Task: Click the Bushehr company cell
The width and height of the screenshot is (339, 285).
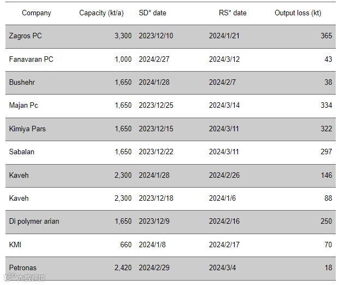Action: (22, 82)
